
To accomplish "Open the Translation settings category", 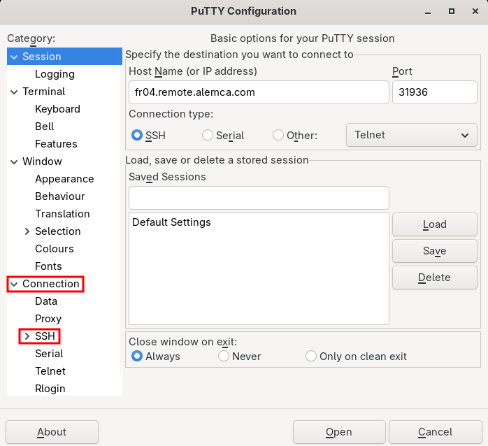I will pos(62,214).
